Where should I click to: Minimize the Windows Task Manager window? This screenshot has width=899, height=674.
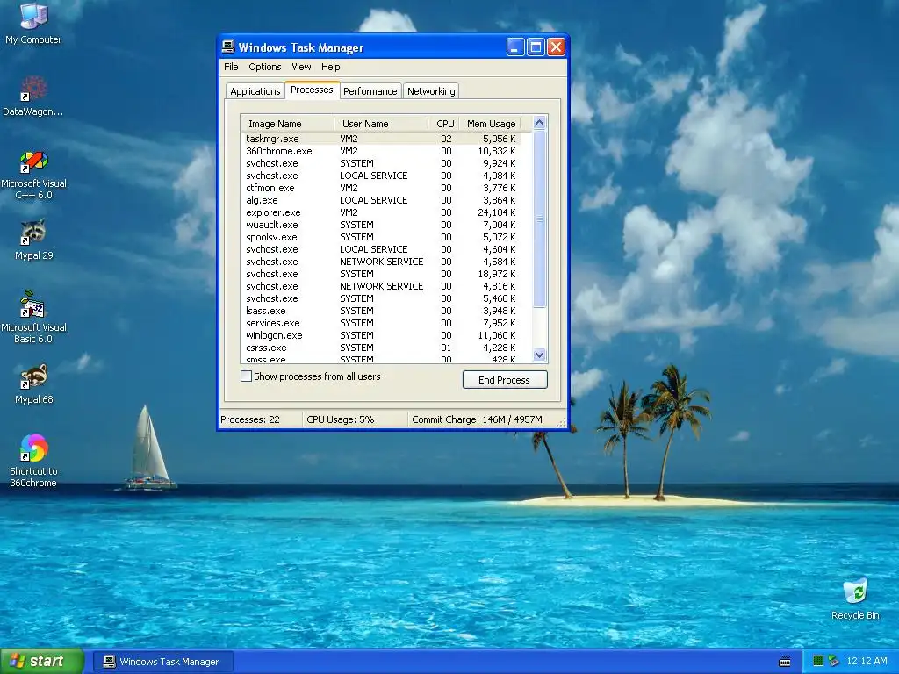(x=514, y=47)
